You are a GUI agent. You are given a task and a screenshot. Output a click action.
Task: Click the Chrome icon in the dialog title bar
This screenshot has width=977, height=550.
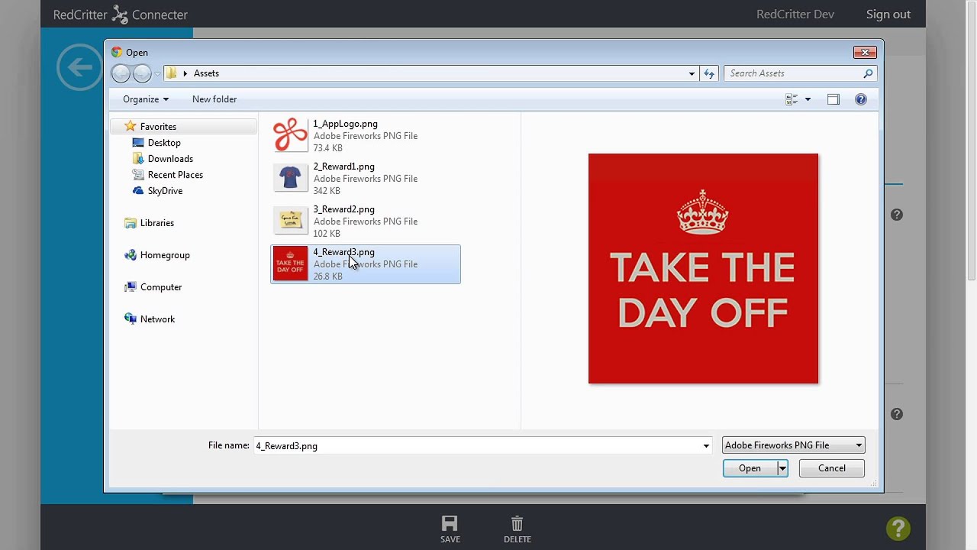click(117, 52)
